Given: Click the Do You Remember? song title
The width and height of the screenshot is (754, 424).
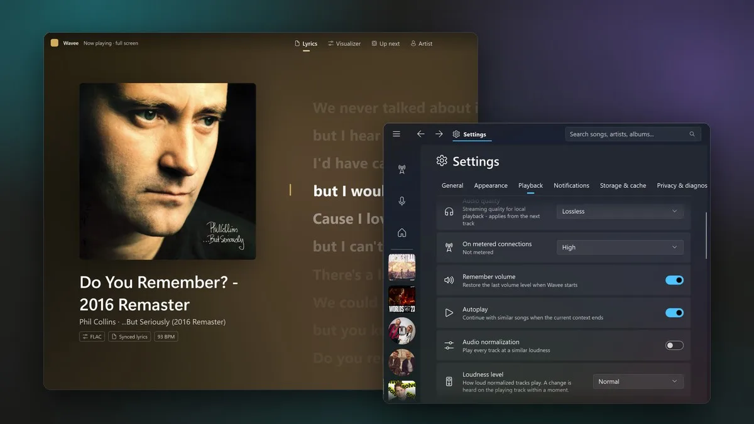Looking at the screenshot, I should point(158,293).
